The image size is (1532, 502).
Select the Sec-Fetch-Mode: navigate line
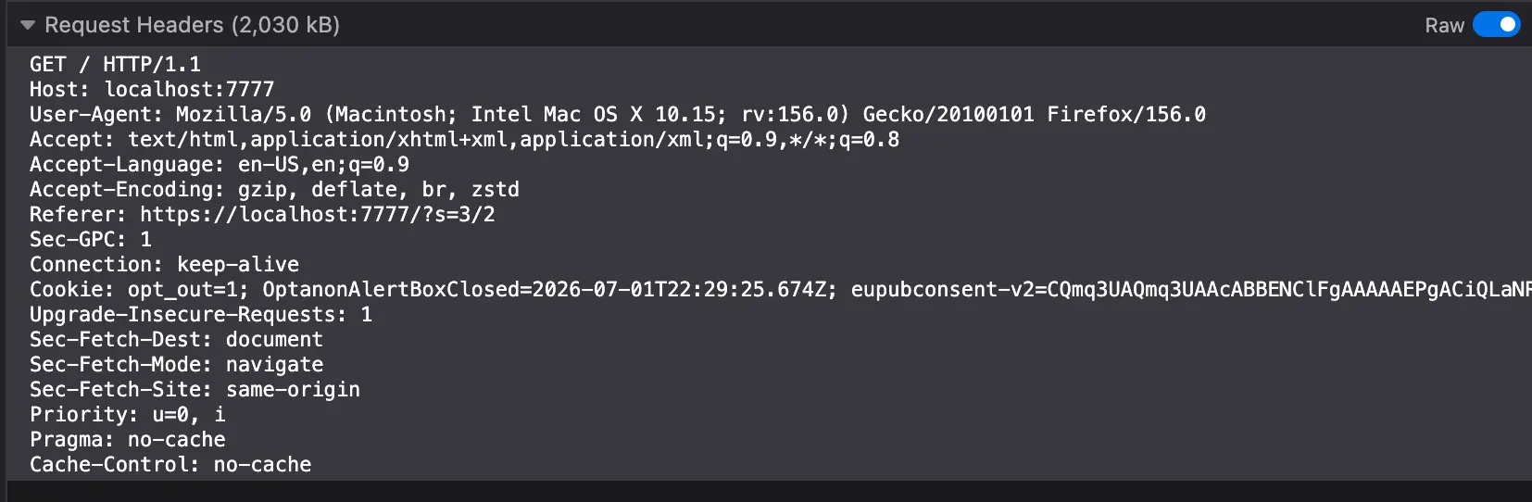point(176,364)
